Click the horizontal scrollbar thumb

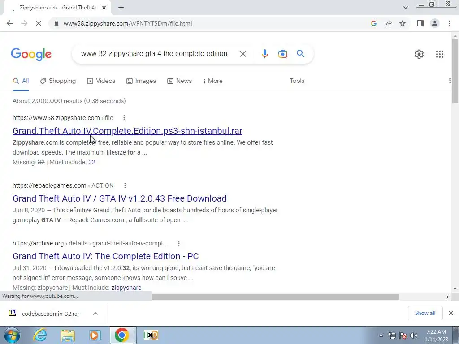276,297
